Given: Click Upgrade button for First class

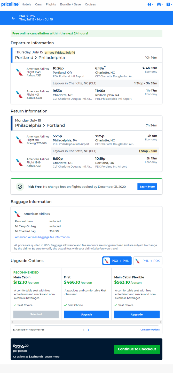Looking at the screenshot, I should [x=86, y=314].
